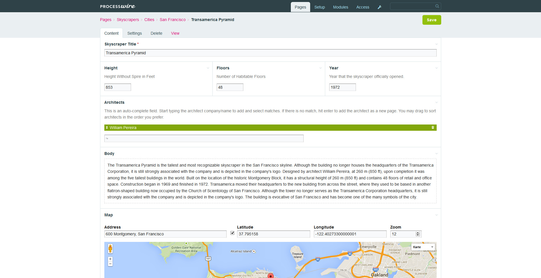The width and height of the screenshot is (541, 278).
Task: Toggle the geocode checkbox beside Address
Action: (x=232, y=233)
